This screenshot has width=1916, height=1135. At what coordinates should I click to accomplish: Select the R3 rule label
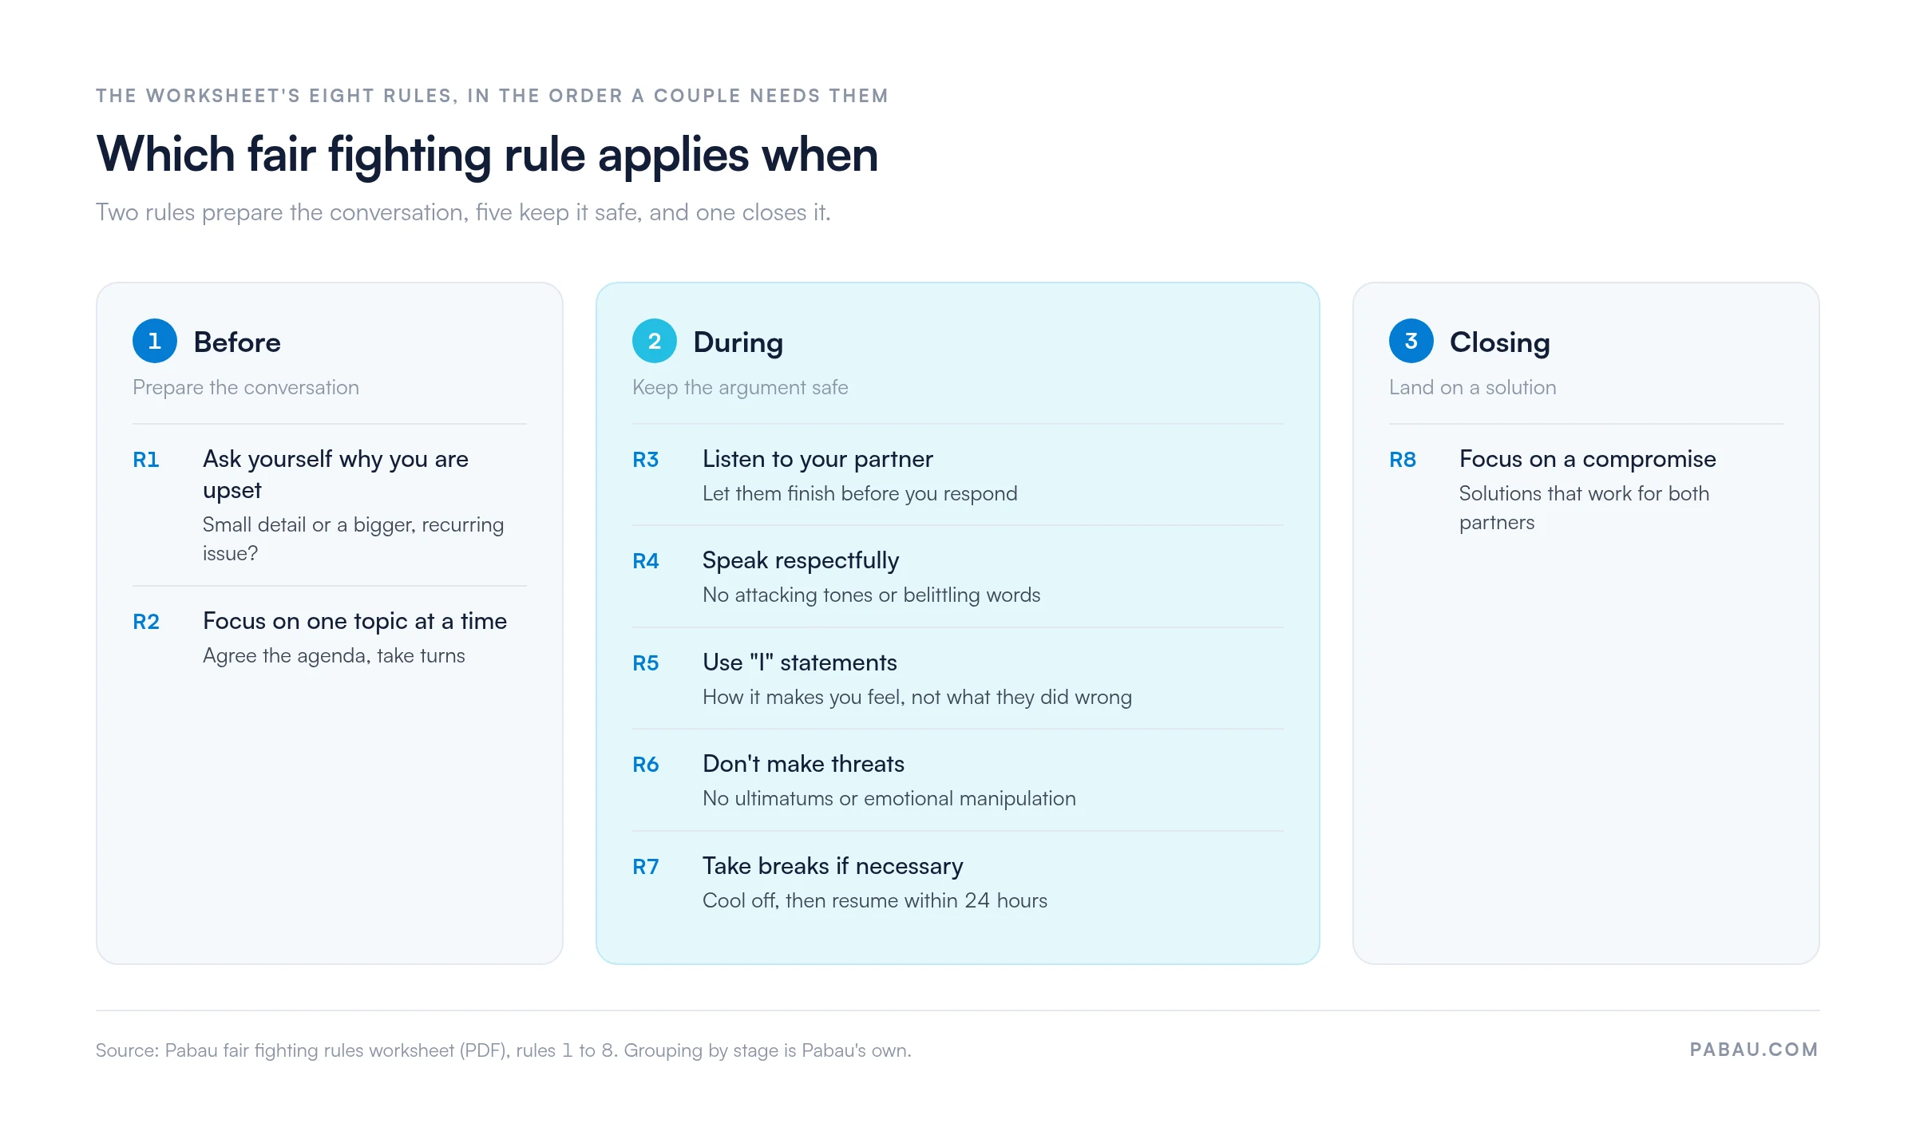[x=646, y=460]
